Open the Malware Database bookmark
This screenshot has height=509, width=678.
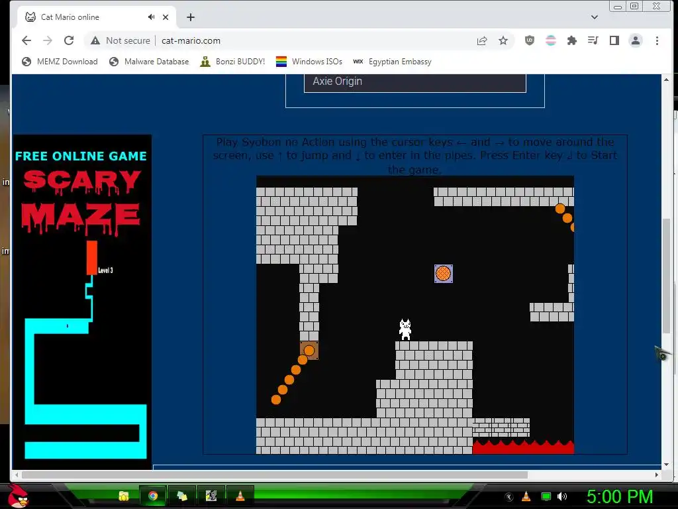coord(149,62)
